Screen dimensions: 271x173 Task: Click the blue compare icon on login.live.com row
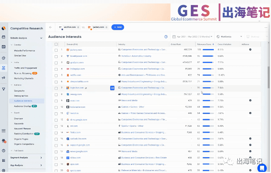112,88
